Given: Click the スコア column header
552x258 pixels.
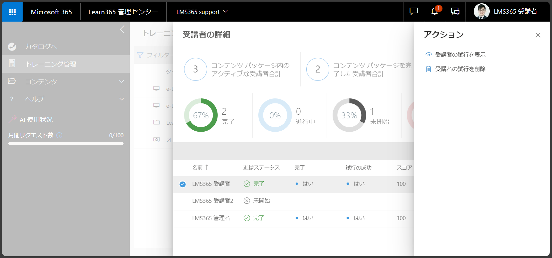Looking at the screenshot, I should tap(405, 168).
